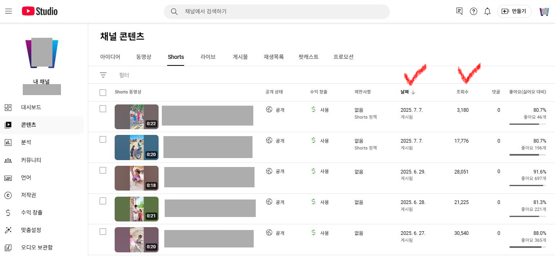Click monetization dollar icon of 17,776 views row
Image resolution: width=555 pixels, height=256 pixels.
pyautogui.click(x=313, y=141)
